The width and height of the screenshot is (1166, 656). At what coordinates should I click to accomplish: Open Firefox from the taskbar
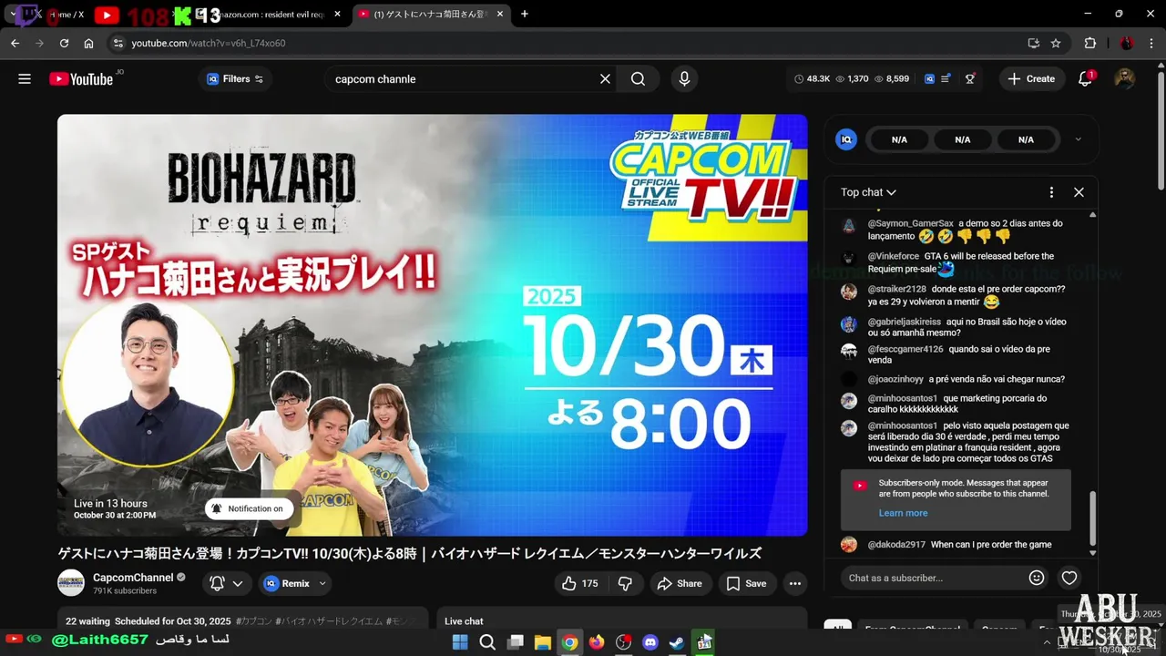click(x=597, y=642)
